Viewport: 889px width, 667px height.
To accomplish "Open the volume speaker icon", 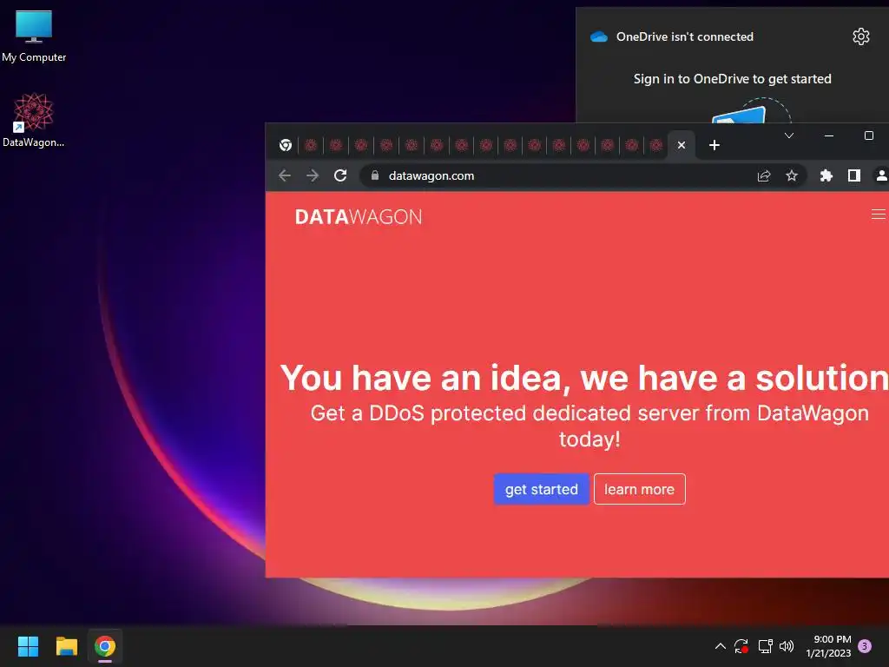I will pyautogui.click(x=787, y=646).
